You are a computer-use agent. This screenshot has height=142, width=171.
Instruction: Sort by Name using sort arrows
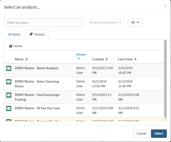[x=26, y=59]
